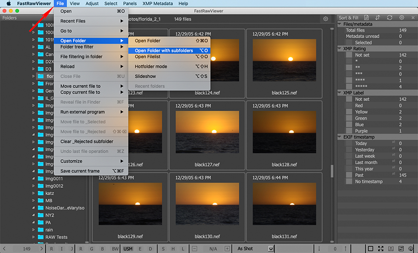The width and height of the screenshot is (418, 253).
Task: Open the thumbnail grid settings gear
Action: coord(326,19)
